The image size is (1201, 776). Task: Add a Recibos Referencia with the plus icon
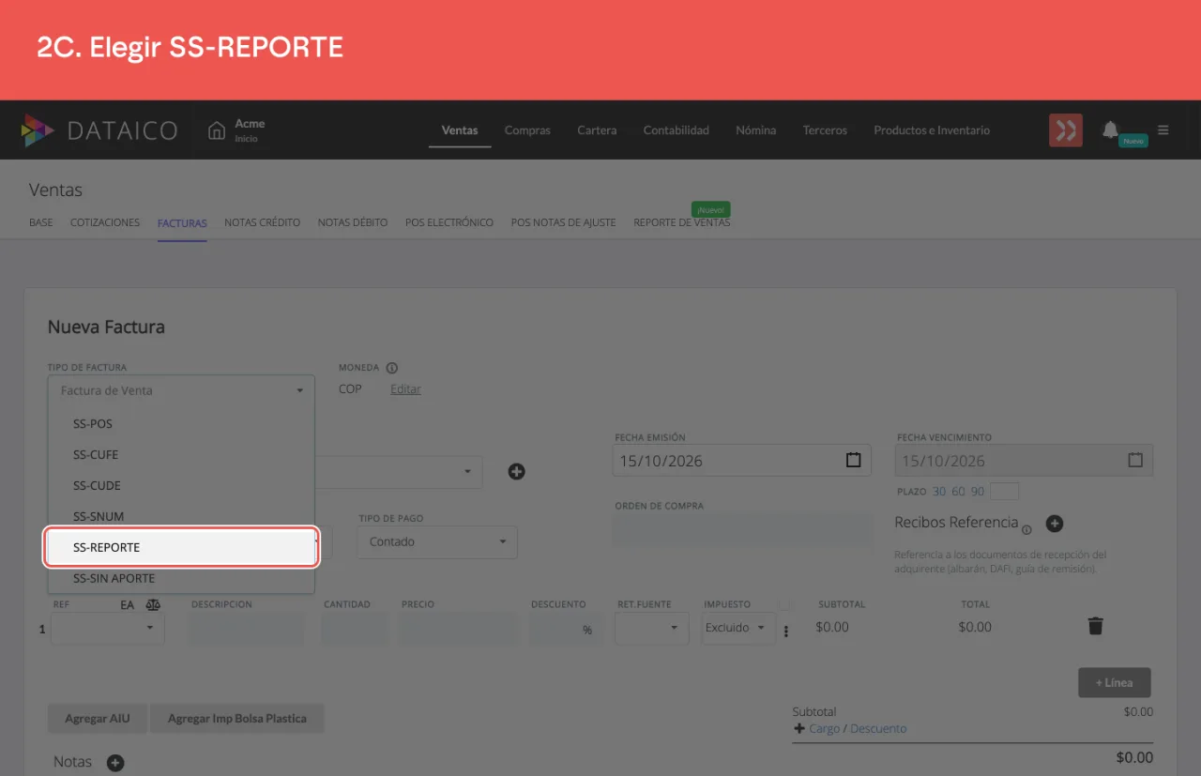pos(1054,524)
